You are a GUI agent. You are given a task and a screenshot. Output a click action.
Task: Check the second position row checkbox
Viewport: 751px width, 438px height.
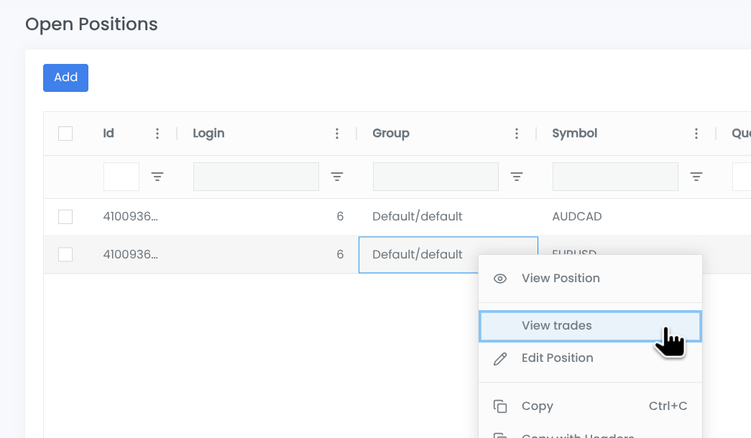[65, 254]
